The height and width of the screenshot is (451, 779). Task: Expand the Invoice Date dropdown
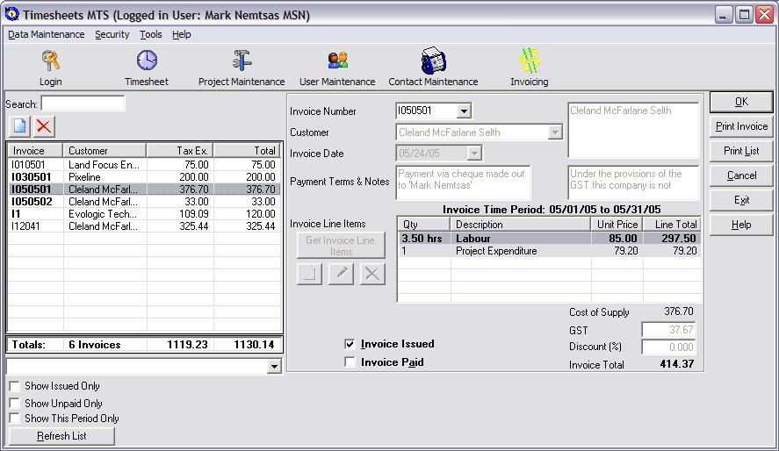point(474,154)
